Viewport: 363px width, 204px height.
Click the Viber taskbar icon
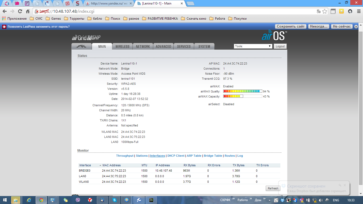(x=78, y=200)
